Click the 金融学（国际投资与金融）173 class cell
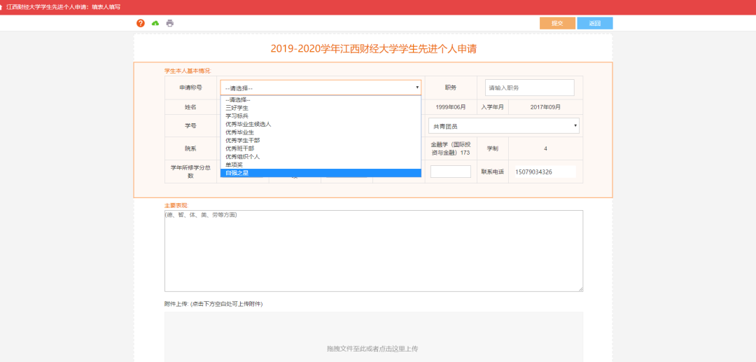 tap(451, 148)
